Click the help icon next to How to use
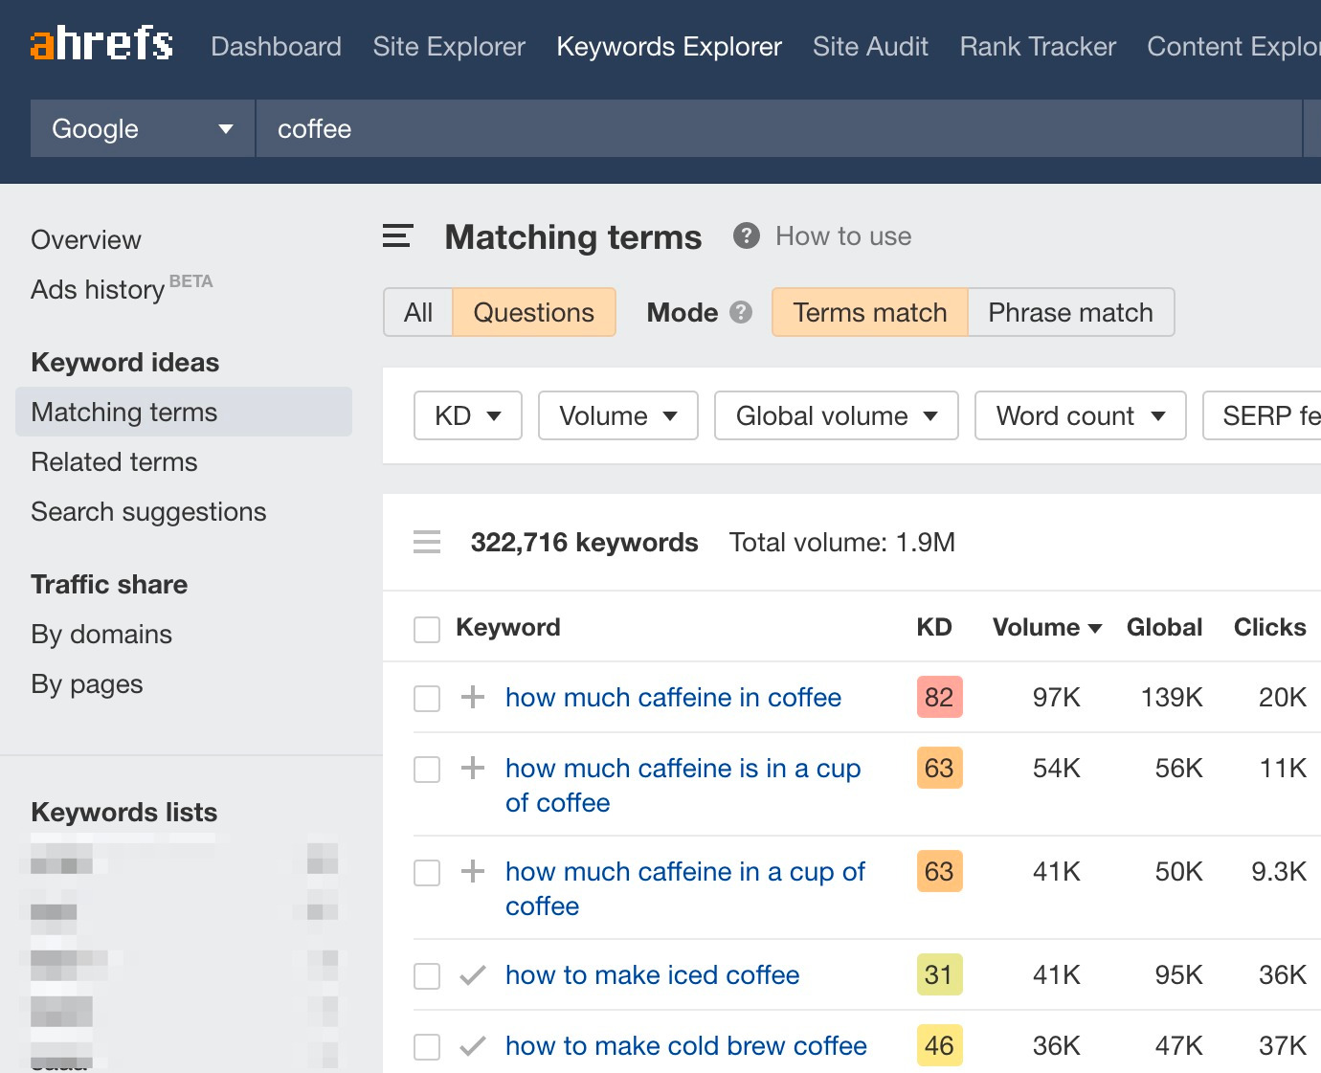The width and height of the screenshot is (1321, 1073). tap(746, 235)
